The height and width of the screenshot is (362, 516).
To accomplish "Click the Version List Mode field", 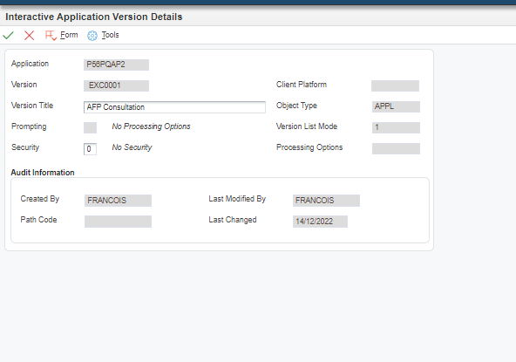I will pos(396,127).
